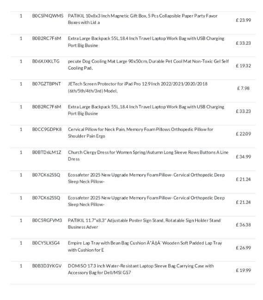Open the PATIKIL Magnetic Gift Box description
Image resolution: width=263 pixels, height=300 pixels.
[x=142, y=19]
